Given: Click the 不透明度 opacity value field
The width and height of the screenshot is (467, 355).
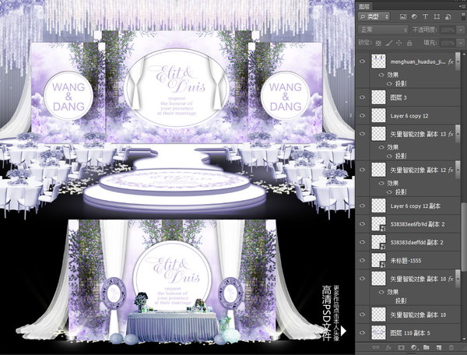Looking at the screenshot, I should pos(448,30).
